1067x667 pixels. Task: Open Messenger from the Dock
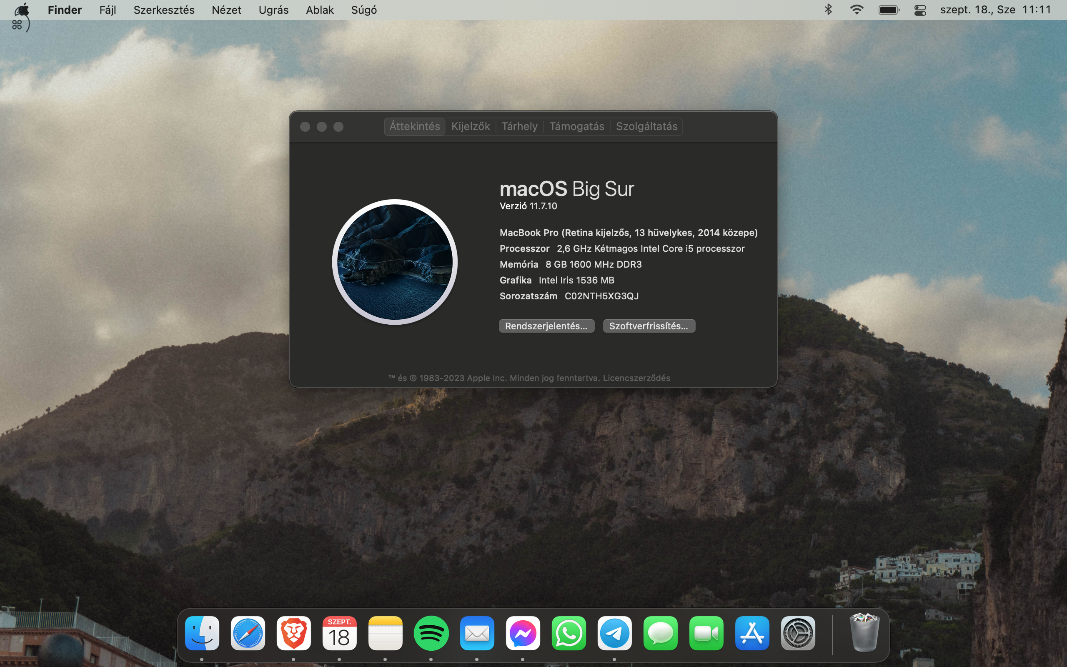[x=523, y=633]
